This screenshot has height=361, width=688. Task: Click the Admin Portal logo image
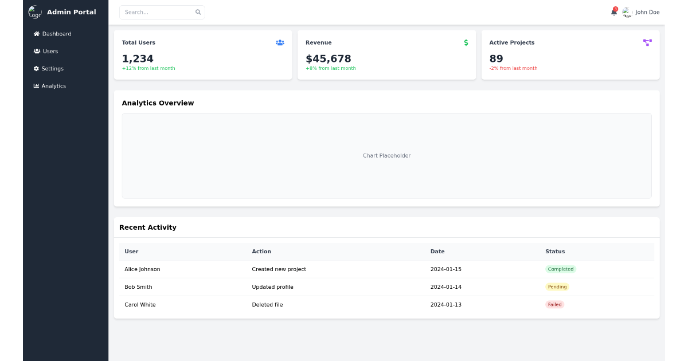pyautogui.click(x=34, y=11)
